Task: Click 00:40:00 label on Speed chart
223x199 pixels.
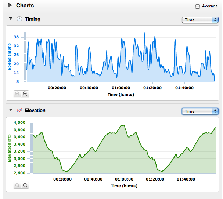Action: tap(89, 88)
